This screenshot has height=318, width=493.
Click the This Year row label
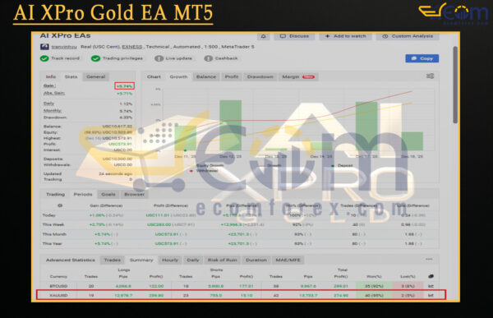pyautogui.click(x=53, y=244)
